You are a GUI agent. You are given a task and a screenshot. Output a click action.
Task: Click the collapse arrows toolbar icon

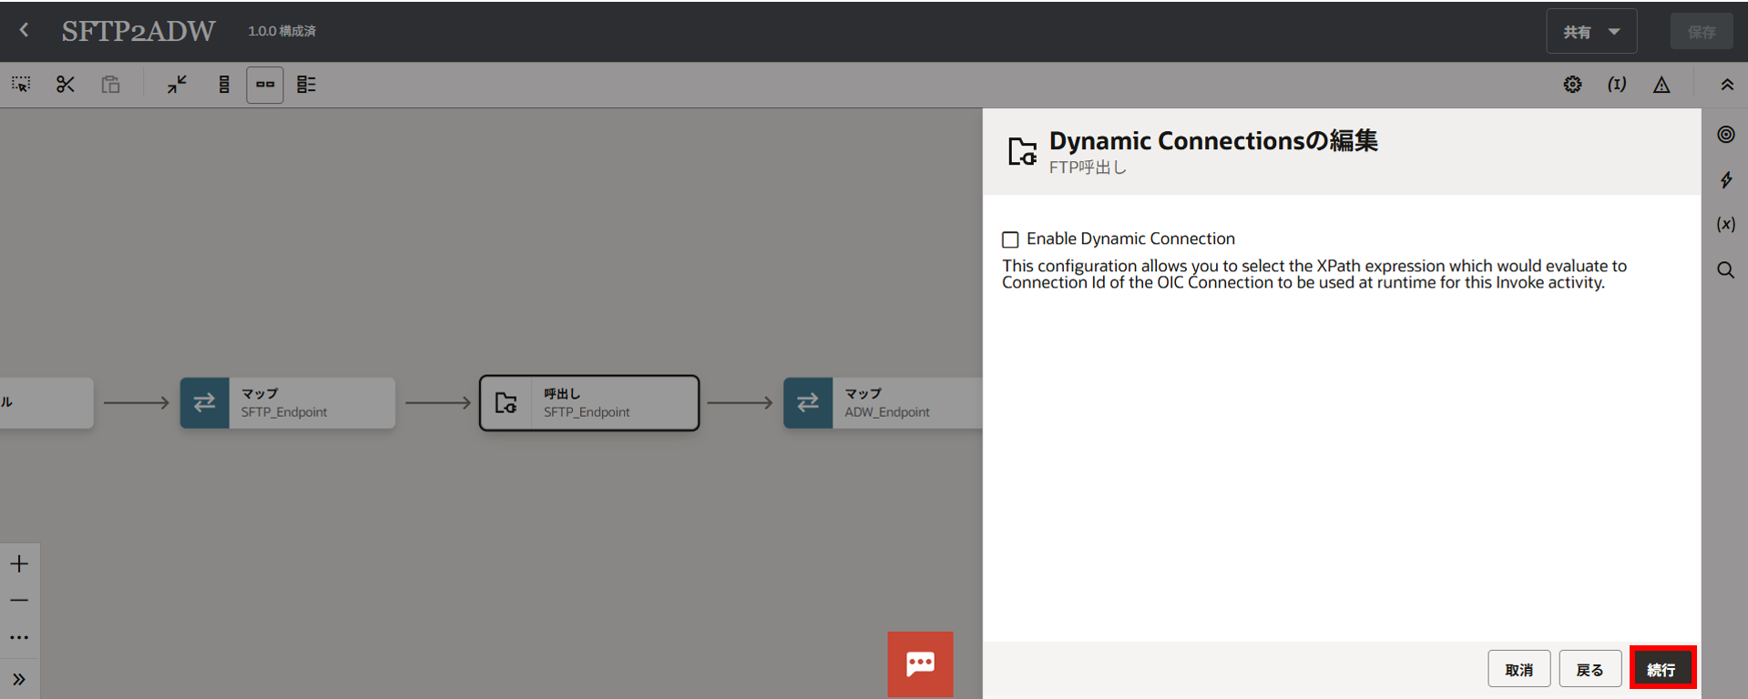click(177, 85)
